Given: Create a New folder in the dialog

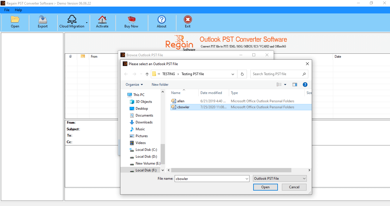Looking at the screenshot, I should point(160,84).
